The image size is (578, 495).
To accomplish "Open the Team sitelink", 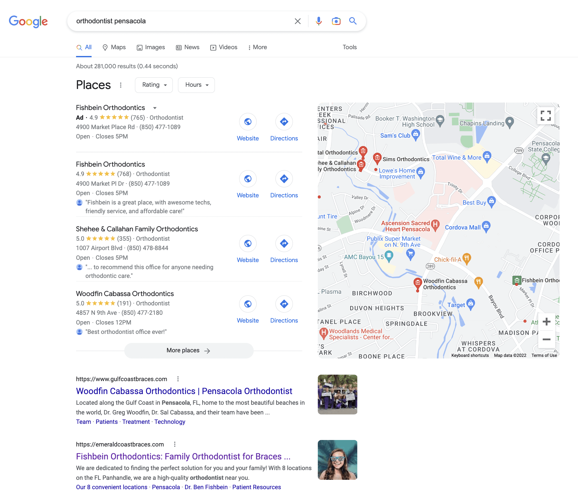I will tap(83, 422).
